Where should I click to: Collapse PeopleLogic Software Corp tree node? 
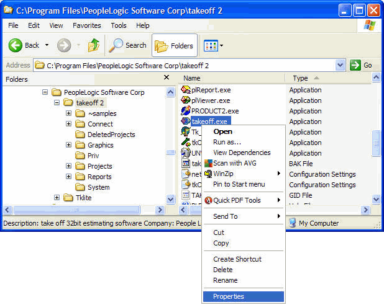[45, 92]
